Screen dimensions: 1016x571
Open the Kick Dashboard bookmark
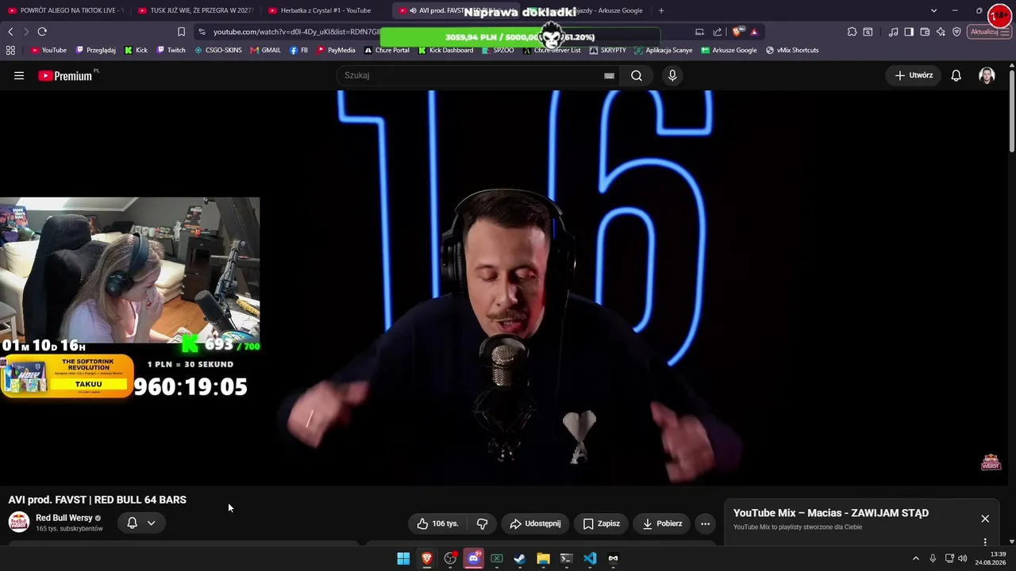pyautogui.click(x=445, y=50)
